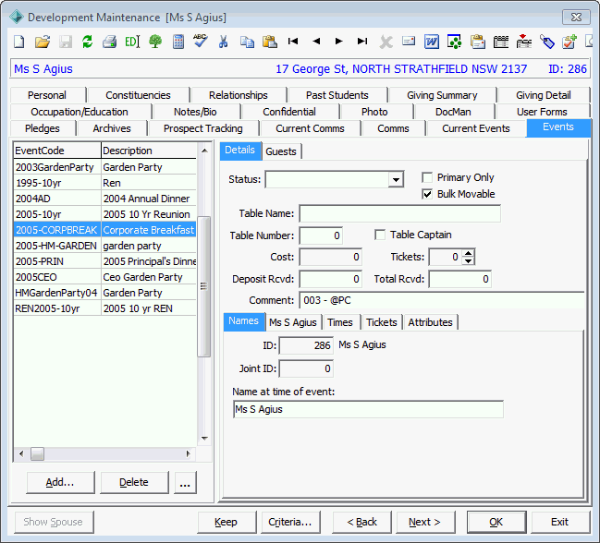Select the REN2005-10yr event row
The width and height of the screenshot is (600, 543).
[104, 308]
